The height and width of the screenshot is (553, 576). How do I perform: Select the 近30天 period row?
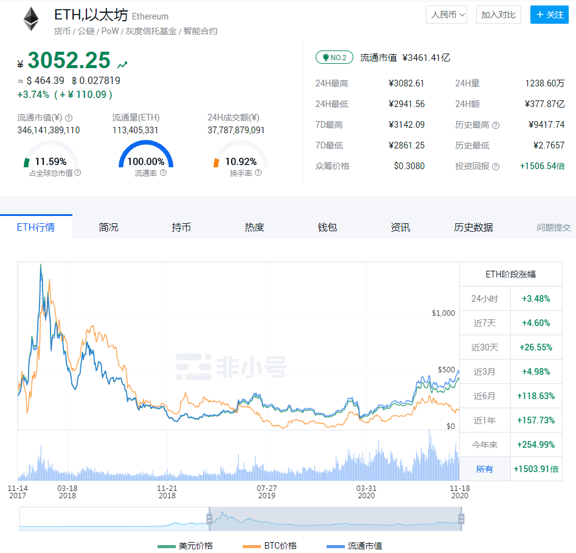pos(511,347)
